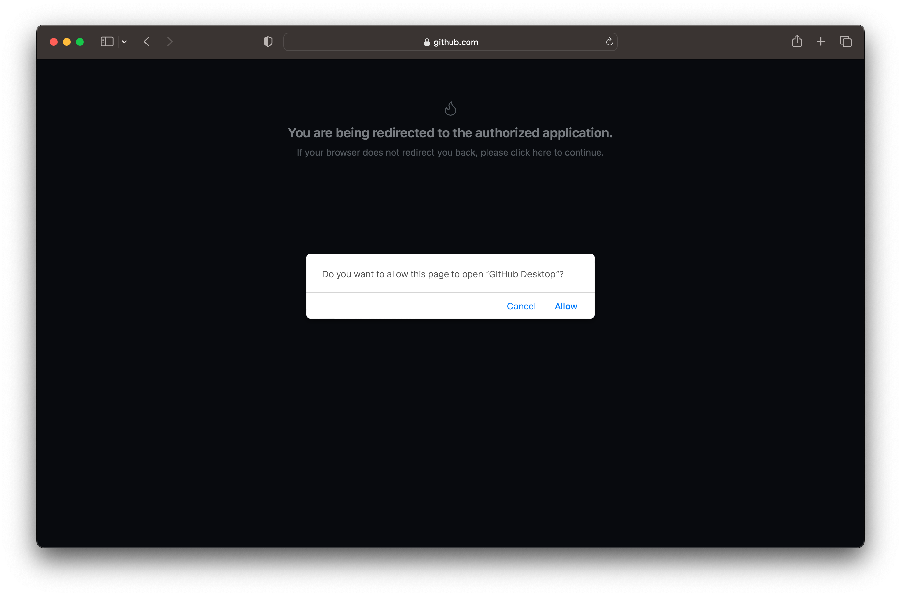Click the flame icon on the page
901x596 pixels.
tap(450, 108)
